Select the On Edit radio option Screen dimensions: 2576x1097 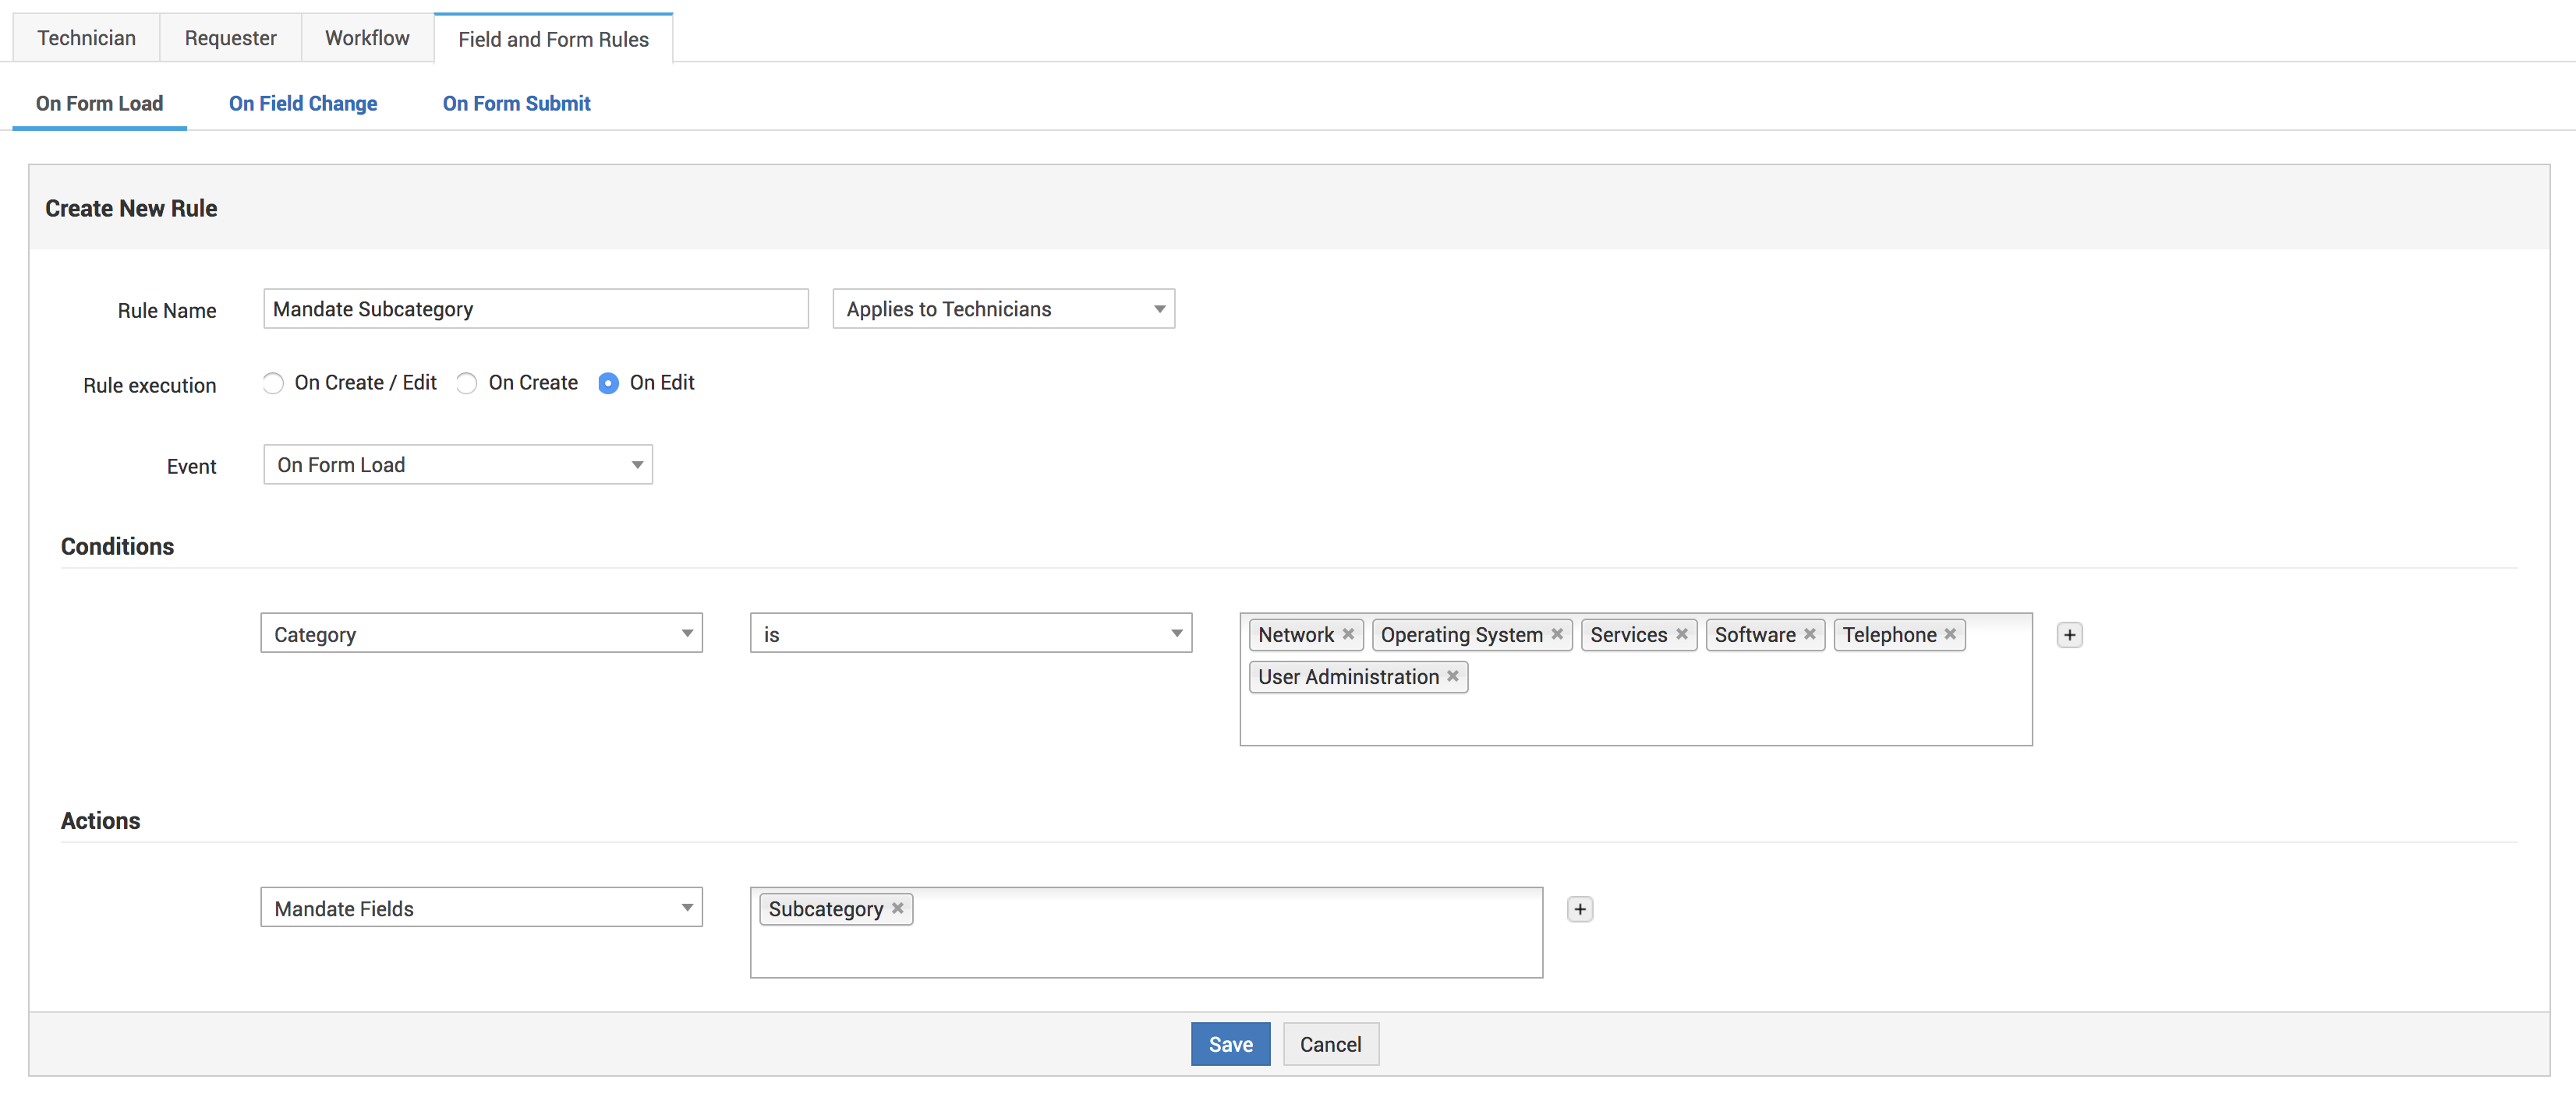(608, 383)
